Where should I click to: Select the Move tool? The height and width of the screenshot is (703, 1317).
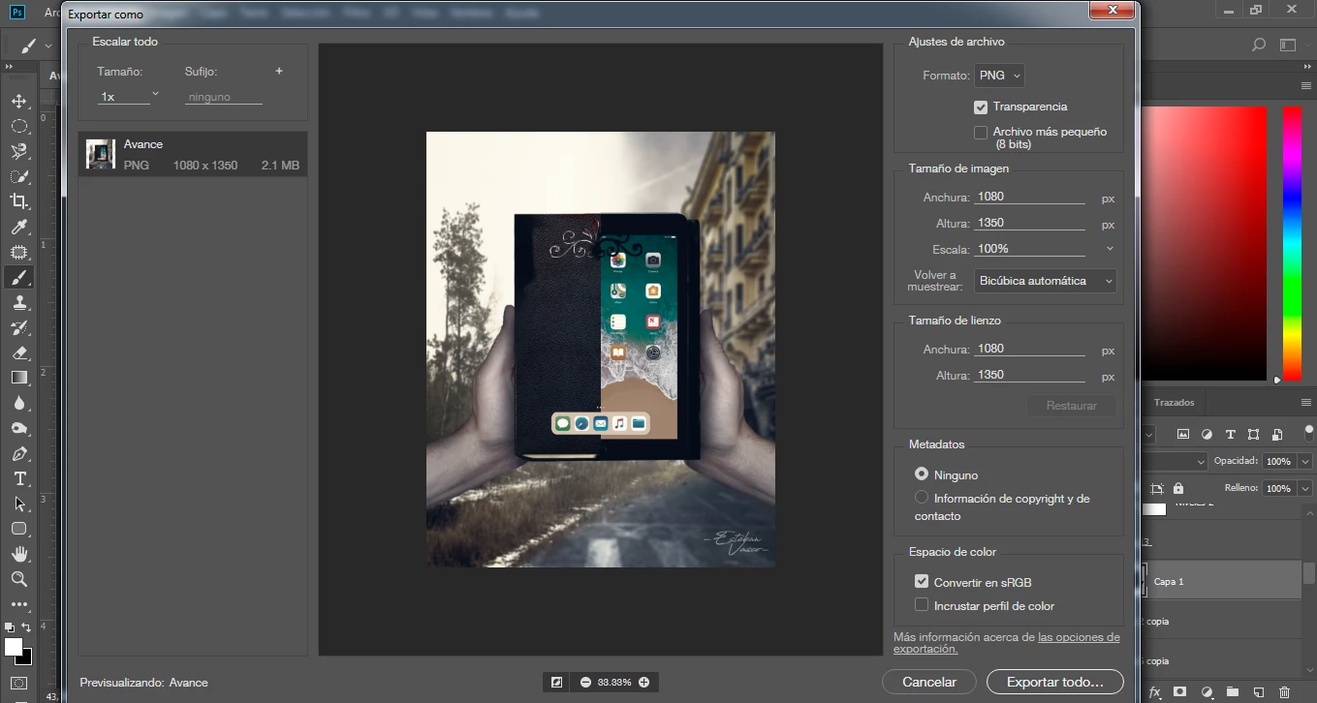[x=19, y=100]
